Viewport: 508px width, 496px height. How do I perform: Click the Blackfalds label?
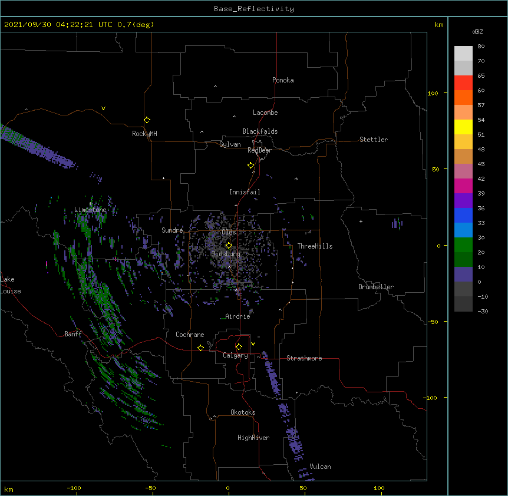pos(260,131)
